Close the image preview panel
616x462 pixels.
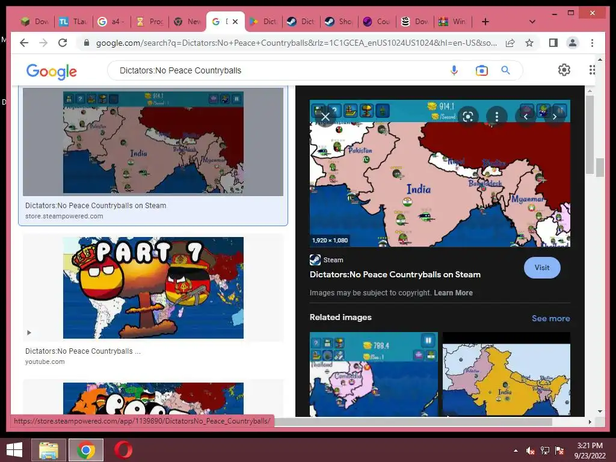(x=325, y=117)
